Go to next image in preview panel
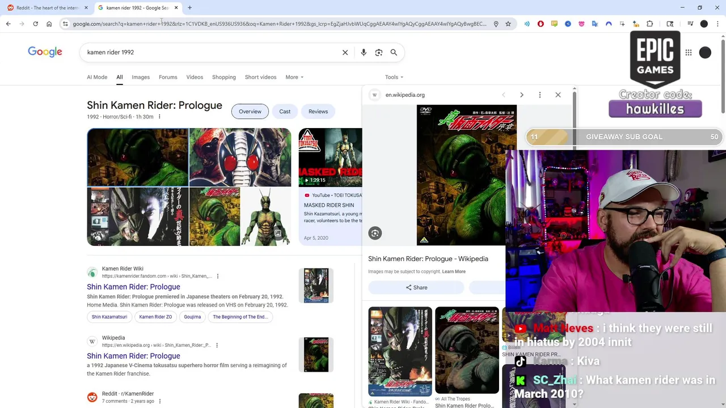Screen dimensions: 726x408 522,95
